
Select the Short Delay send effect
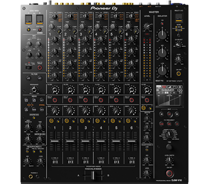pos(26,100)
